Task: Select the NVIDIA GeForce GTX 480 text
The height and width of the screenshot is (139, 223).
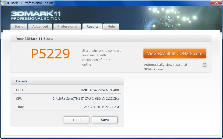Action: pyautogui.click(x=99, y=90)
